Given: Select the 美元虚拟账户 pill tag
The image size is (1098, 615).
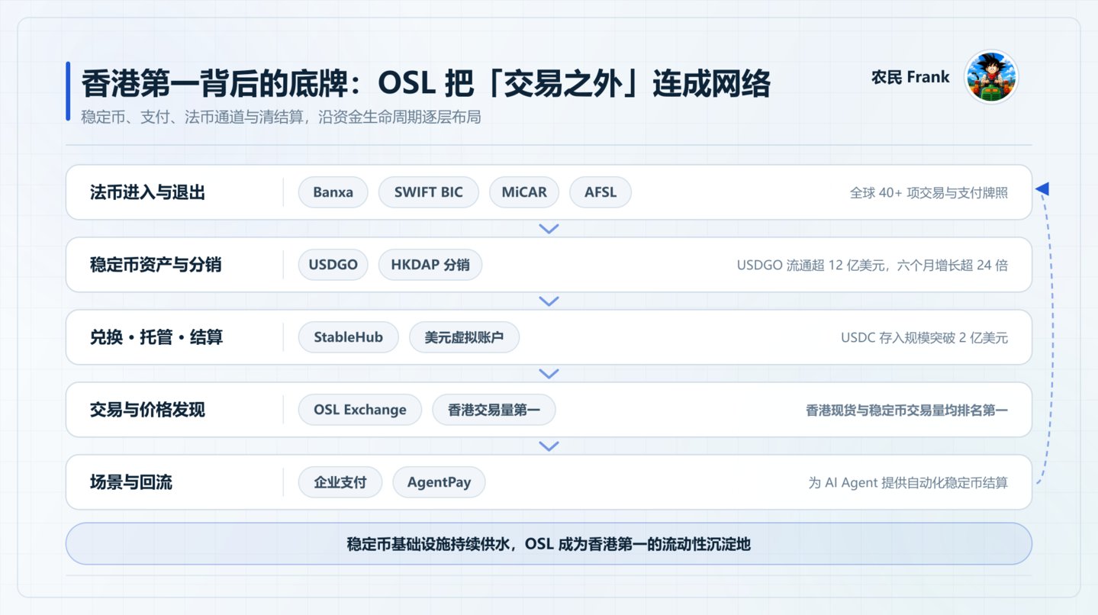Looking at the screenshot, I should pyautogui.click(x=464, y=337).
